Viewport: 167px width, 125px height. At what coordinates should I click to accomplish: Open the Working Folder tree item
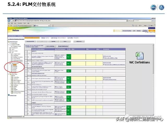[17, 93]
